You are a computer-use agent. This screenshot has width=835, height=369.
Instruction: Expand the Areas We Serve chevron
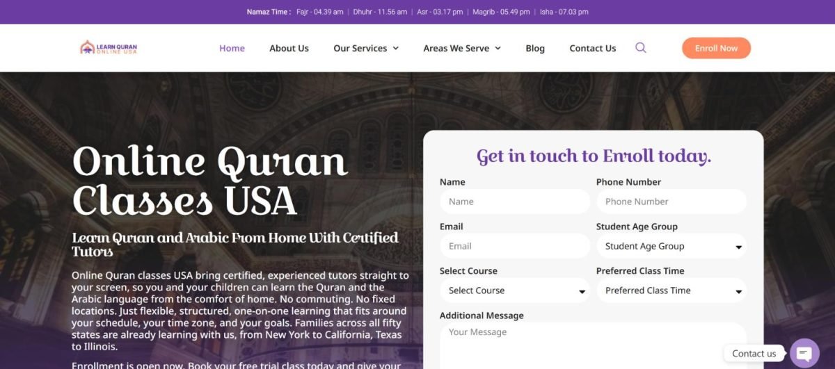498,49
